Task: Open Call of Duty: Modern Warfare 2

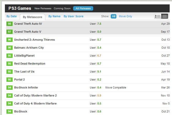Action: point(36,96)
